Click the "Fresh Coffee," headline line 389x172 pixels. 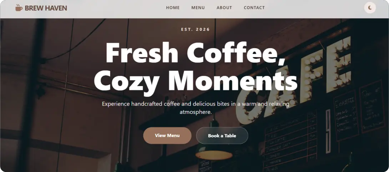coord(195,52)
